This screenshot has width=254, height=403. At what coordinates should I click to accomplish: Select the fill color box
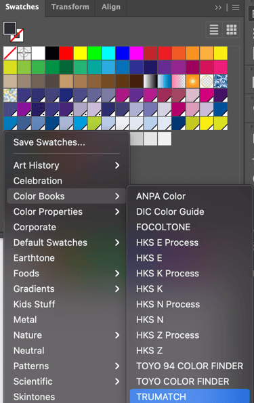(9, 28)
